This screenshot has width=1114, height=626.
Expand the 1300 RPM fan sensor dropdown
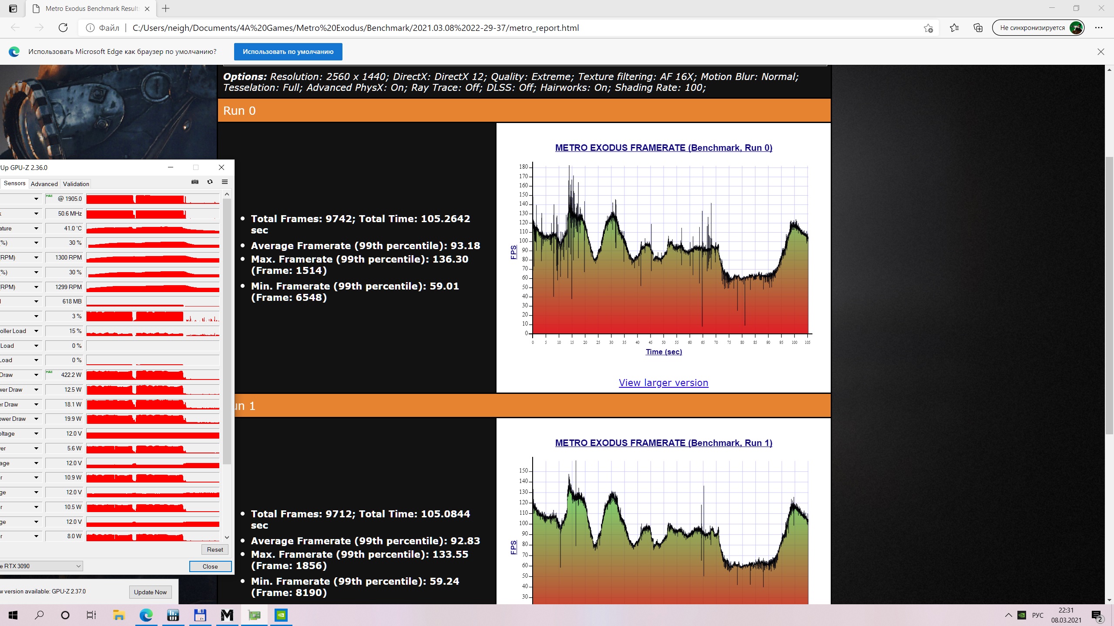point(36,258)
